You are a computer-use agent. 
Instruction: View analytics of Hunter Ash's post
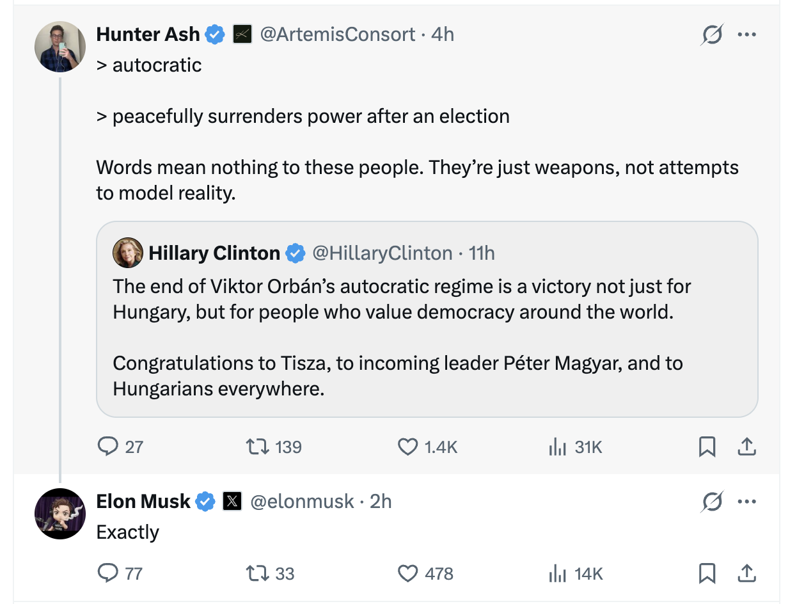[558, 446]
